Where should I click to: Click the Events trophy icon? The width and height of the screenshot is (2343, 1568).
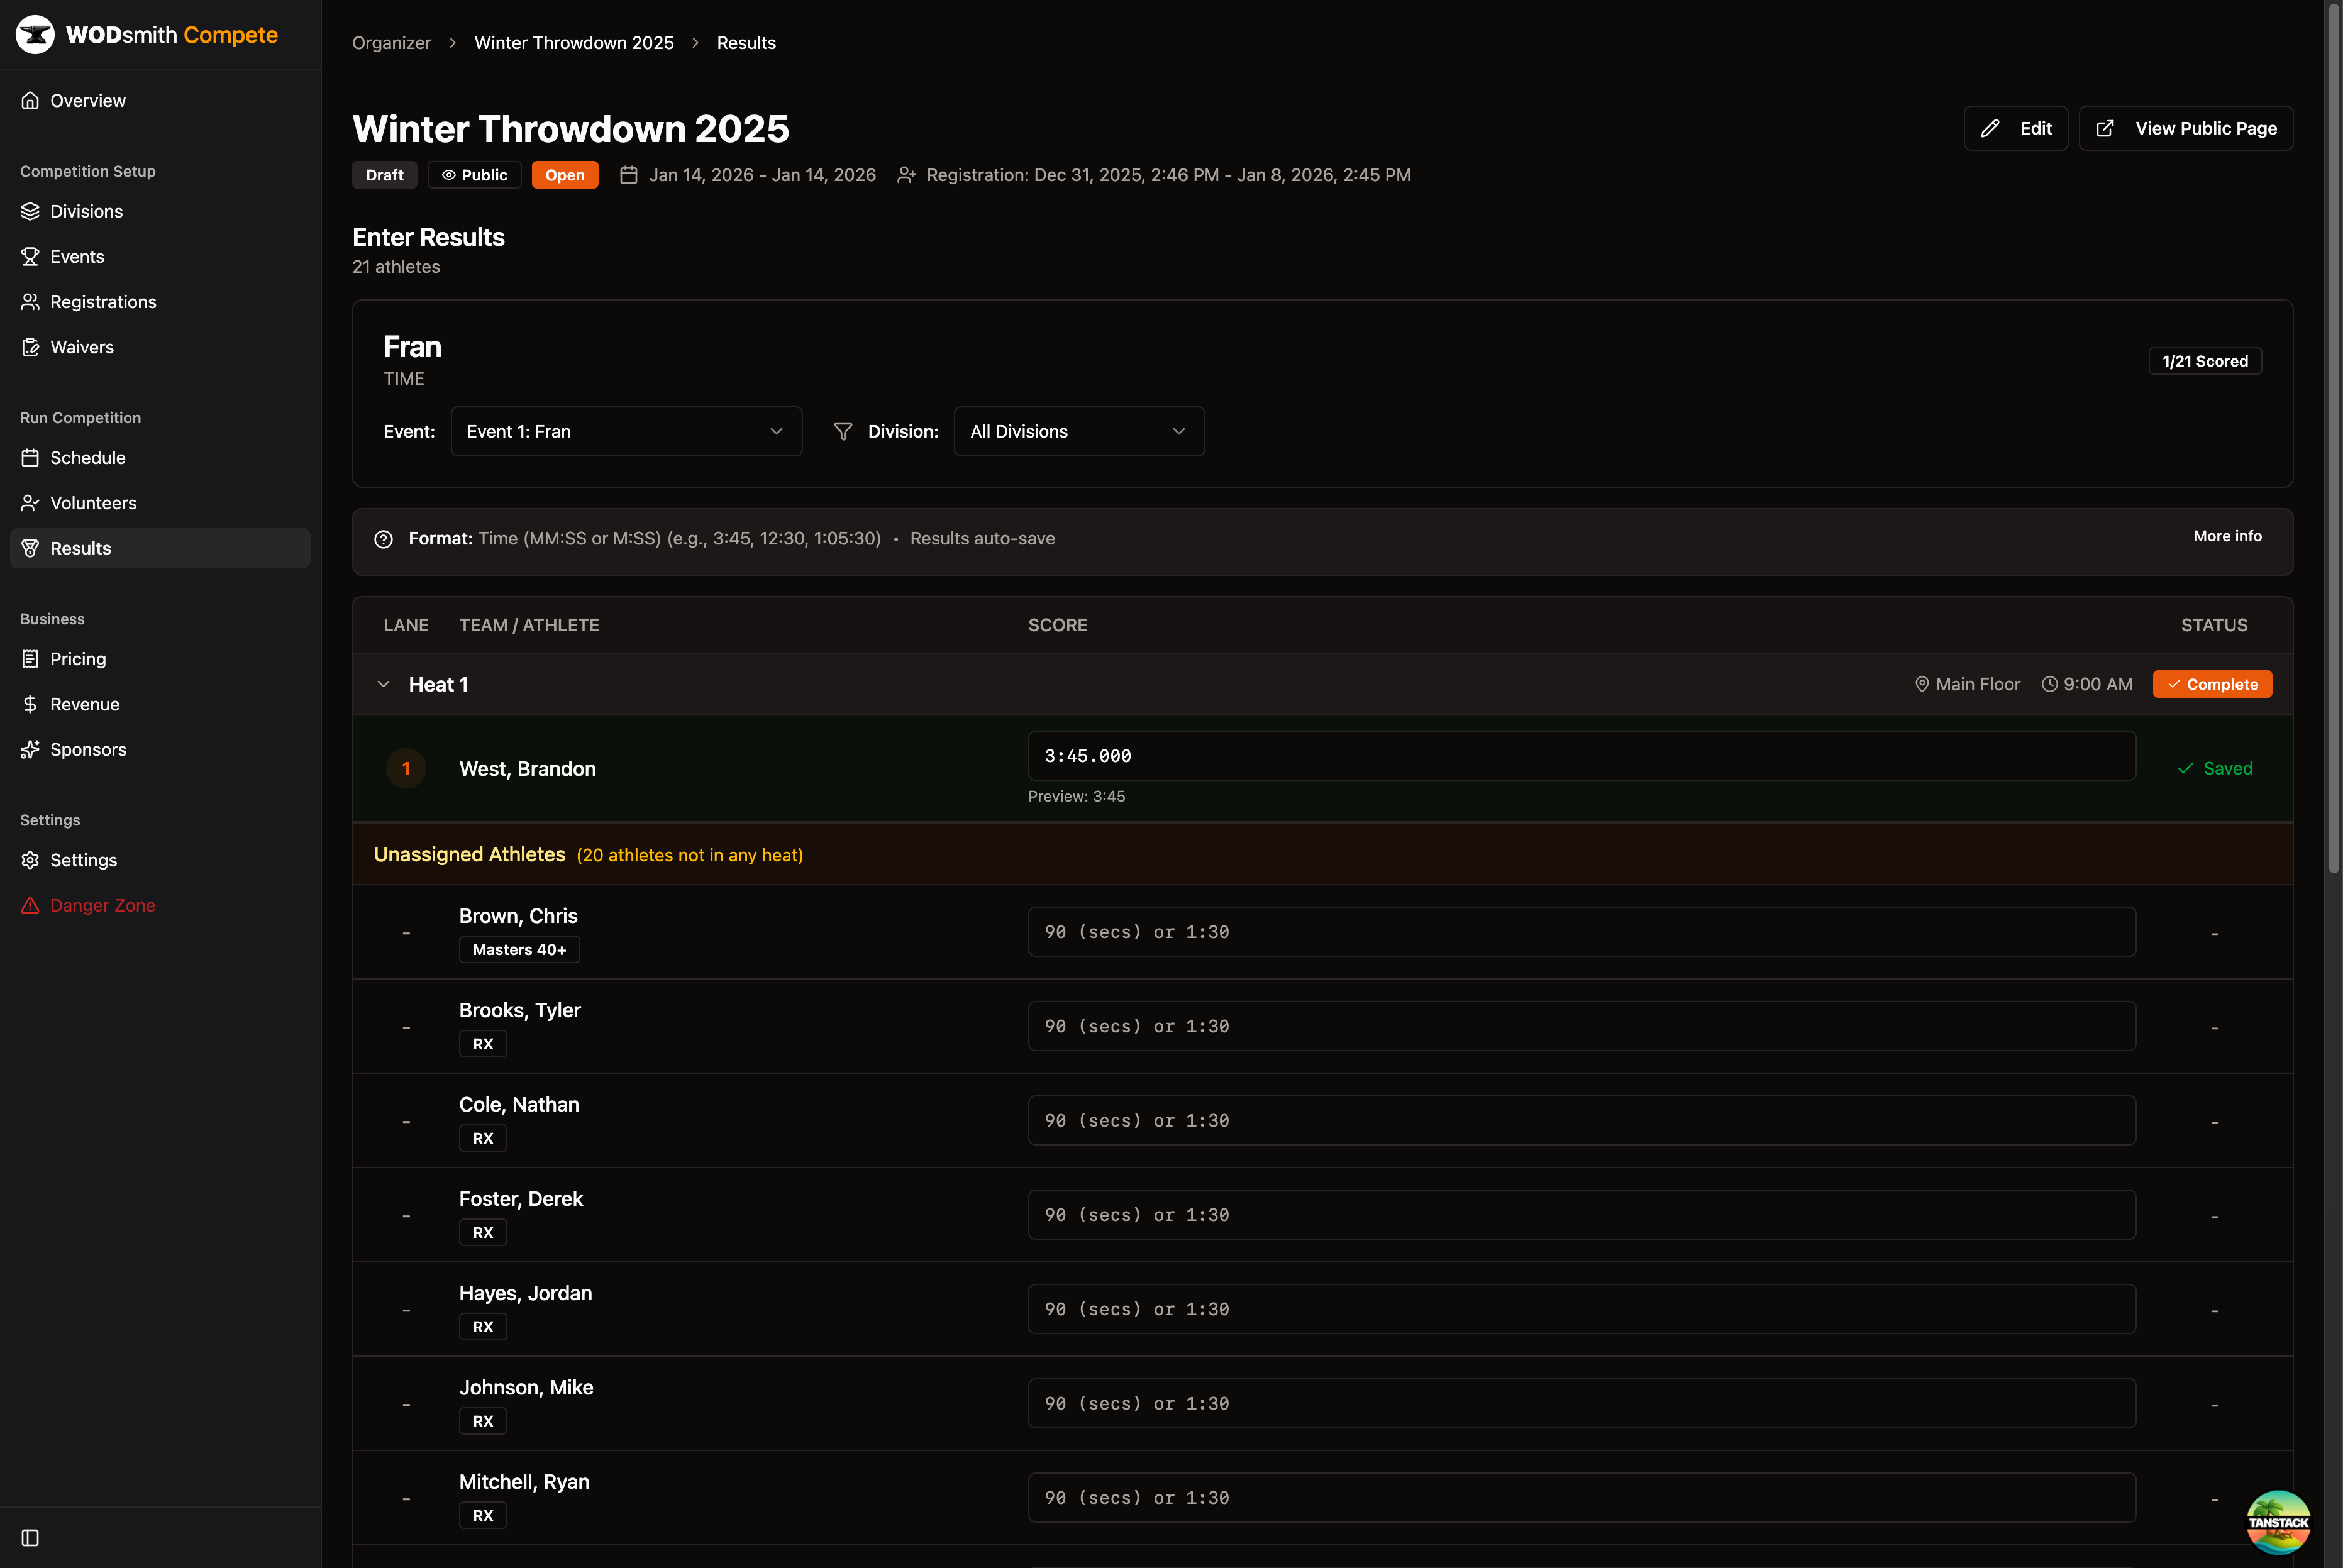pos(30,256)
